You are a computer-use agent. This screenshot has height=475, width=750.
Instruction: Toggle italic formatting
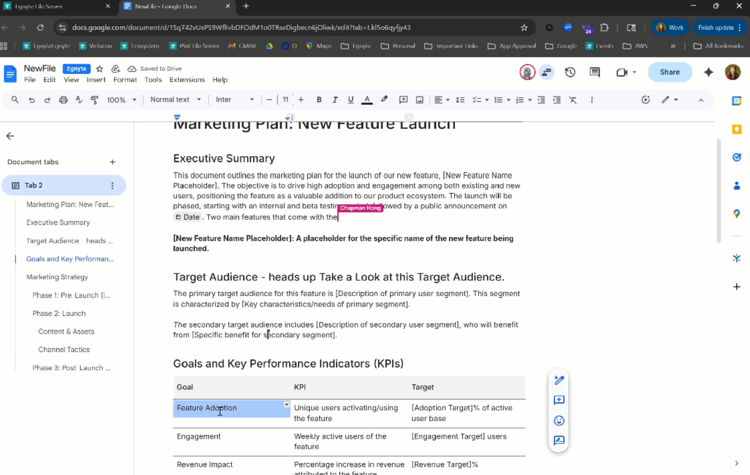pos(335,100)
